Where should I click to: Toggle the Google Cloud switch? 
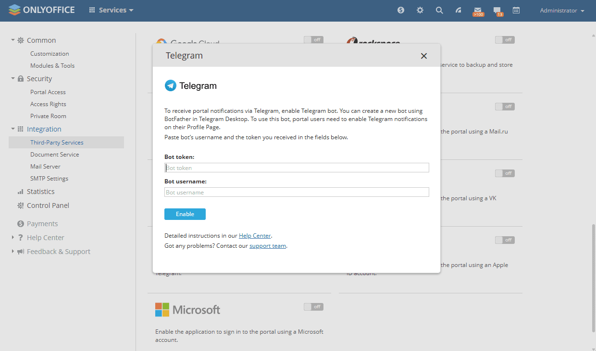point(313,40)
